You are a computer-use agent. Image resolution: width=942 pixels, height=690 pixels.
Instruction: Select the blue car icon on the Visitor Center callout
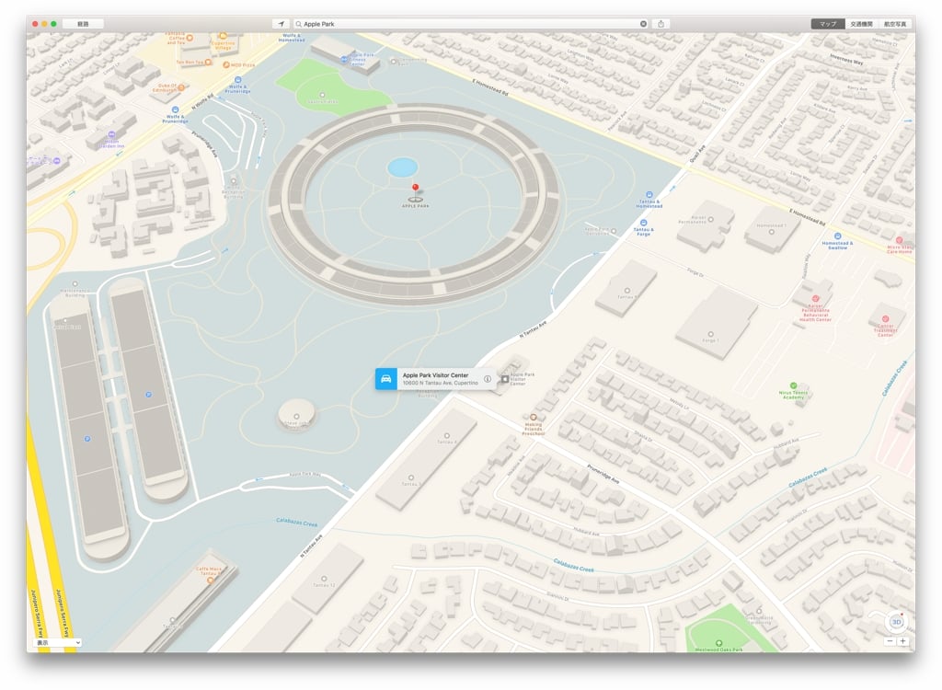(x=385, y=377)
